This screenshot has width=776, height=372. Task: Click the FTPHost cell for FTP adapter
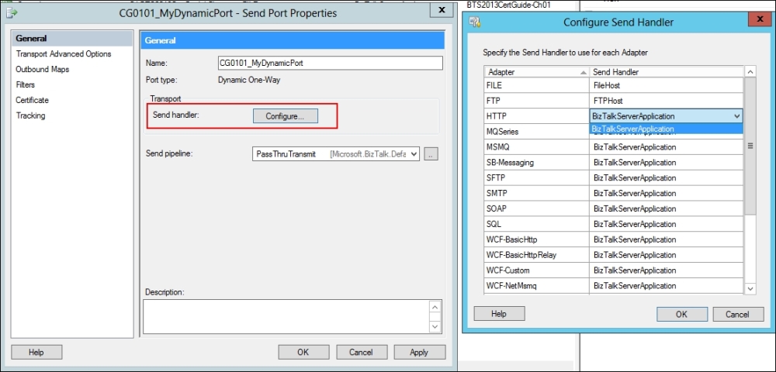(x=666, y=101)
